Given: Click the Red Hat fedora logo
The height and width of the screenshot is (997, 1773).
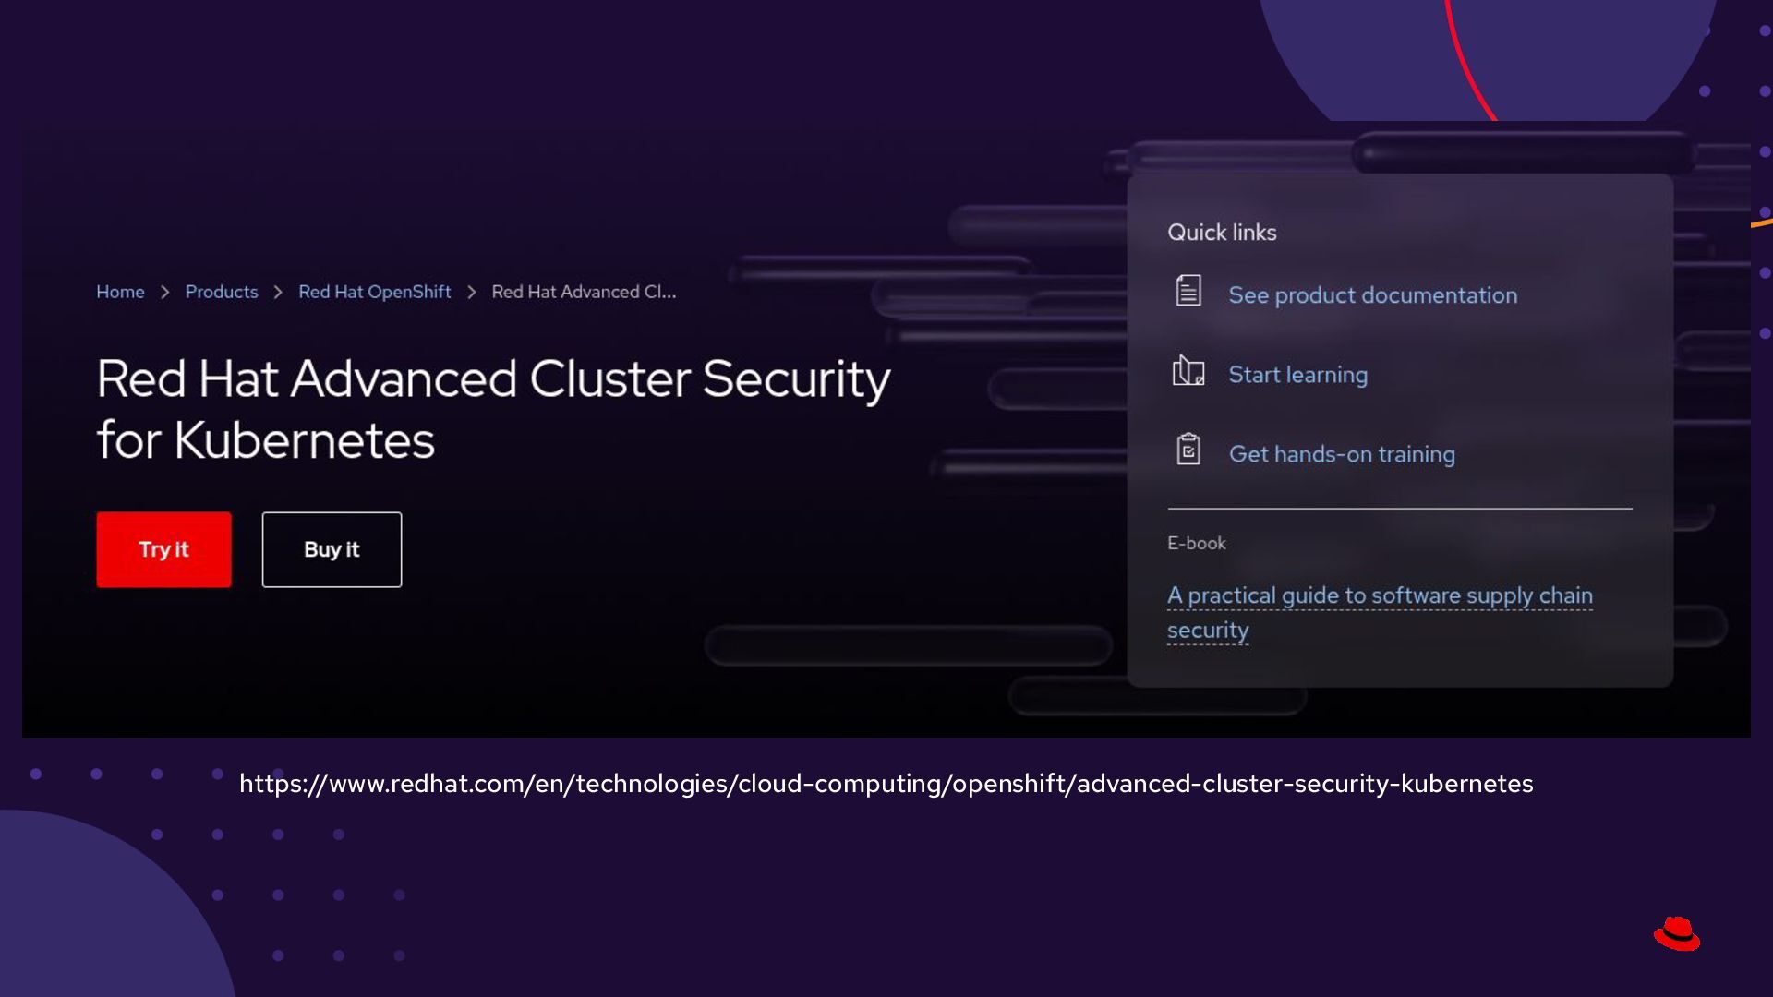Looking at the screenshot, I should (x=1677, y=933).
